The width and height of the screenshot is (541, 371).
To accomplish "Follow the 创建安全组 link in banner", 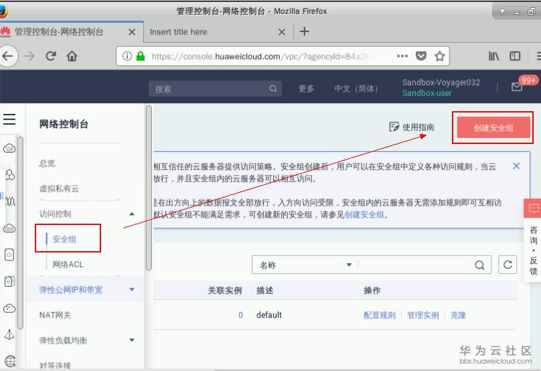I will click(x=365, y=215).
